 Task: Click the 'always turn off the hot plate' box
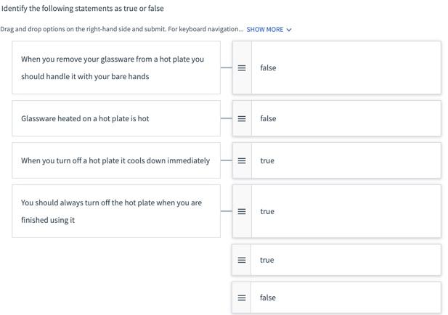[116, 211]
